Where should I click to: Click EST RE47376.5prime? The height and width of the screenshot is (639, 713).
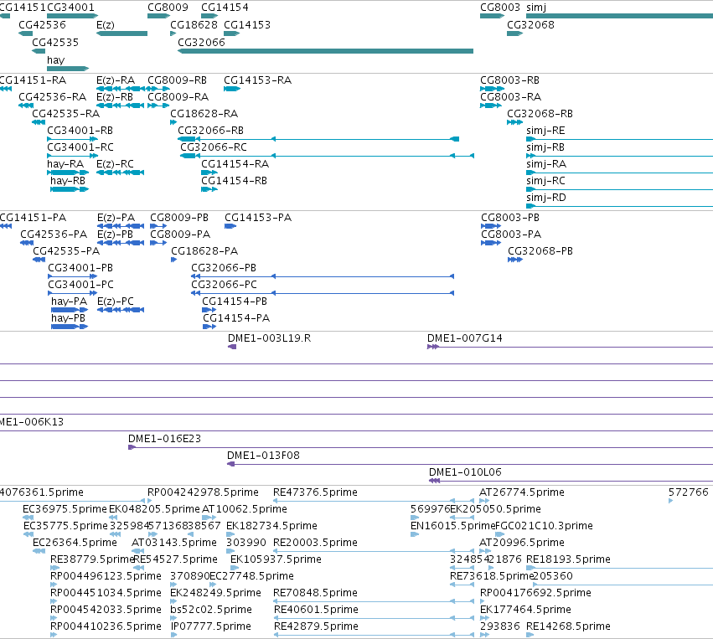[x=315, y=492]
